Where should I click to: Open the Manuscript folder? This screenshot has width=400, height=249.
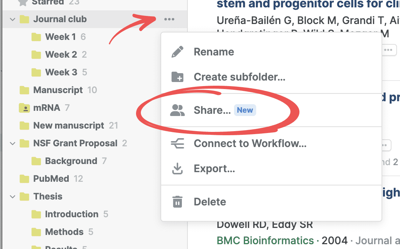(58, 90)
